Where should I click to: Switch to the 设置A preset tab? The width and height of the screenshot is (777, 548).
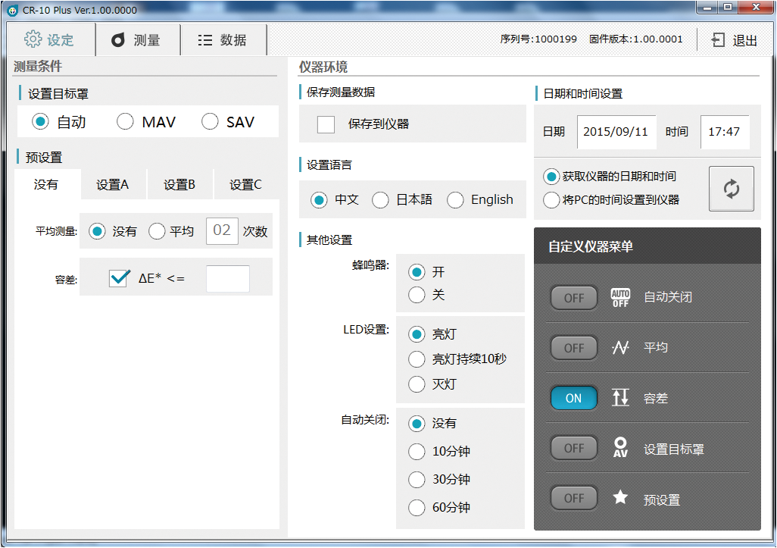[113, 184]
